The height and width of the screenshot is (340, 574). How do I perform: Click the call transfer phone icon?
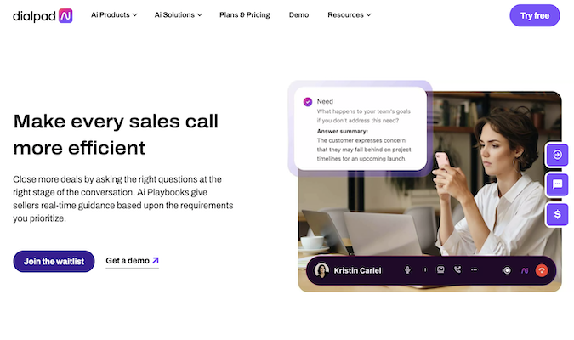tap(457, 269)
